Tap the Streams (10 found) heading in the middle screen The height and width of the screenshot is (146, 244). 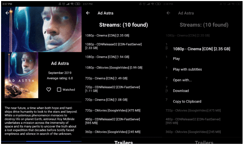pyautogui.click(x=123, y=25)
